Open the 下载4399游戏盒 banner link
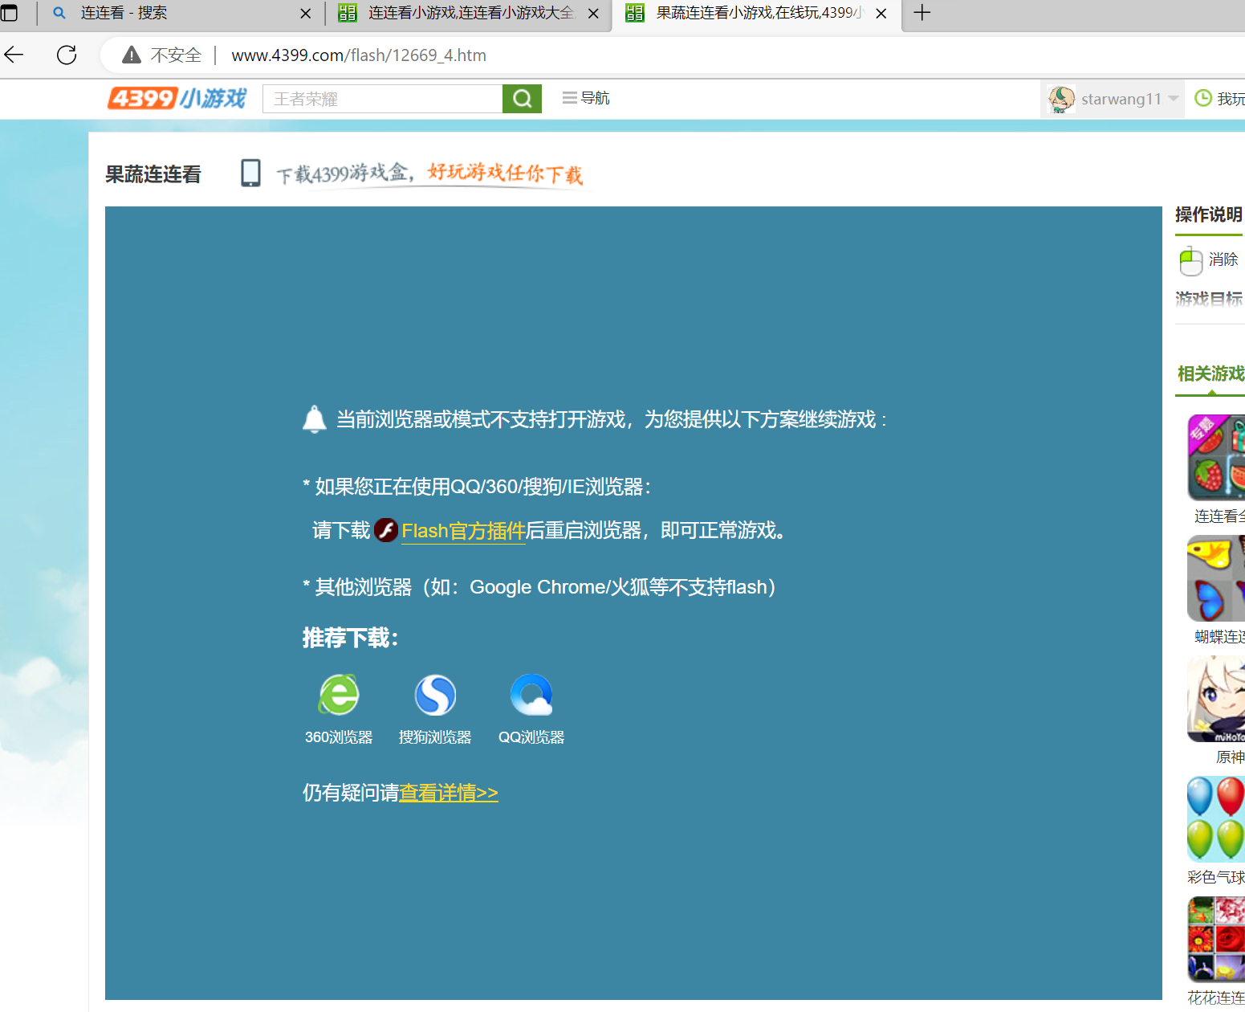The image size is (1245, 1012). tap(429, 173)
